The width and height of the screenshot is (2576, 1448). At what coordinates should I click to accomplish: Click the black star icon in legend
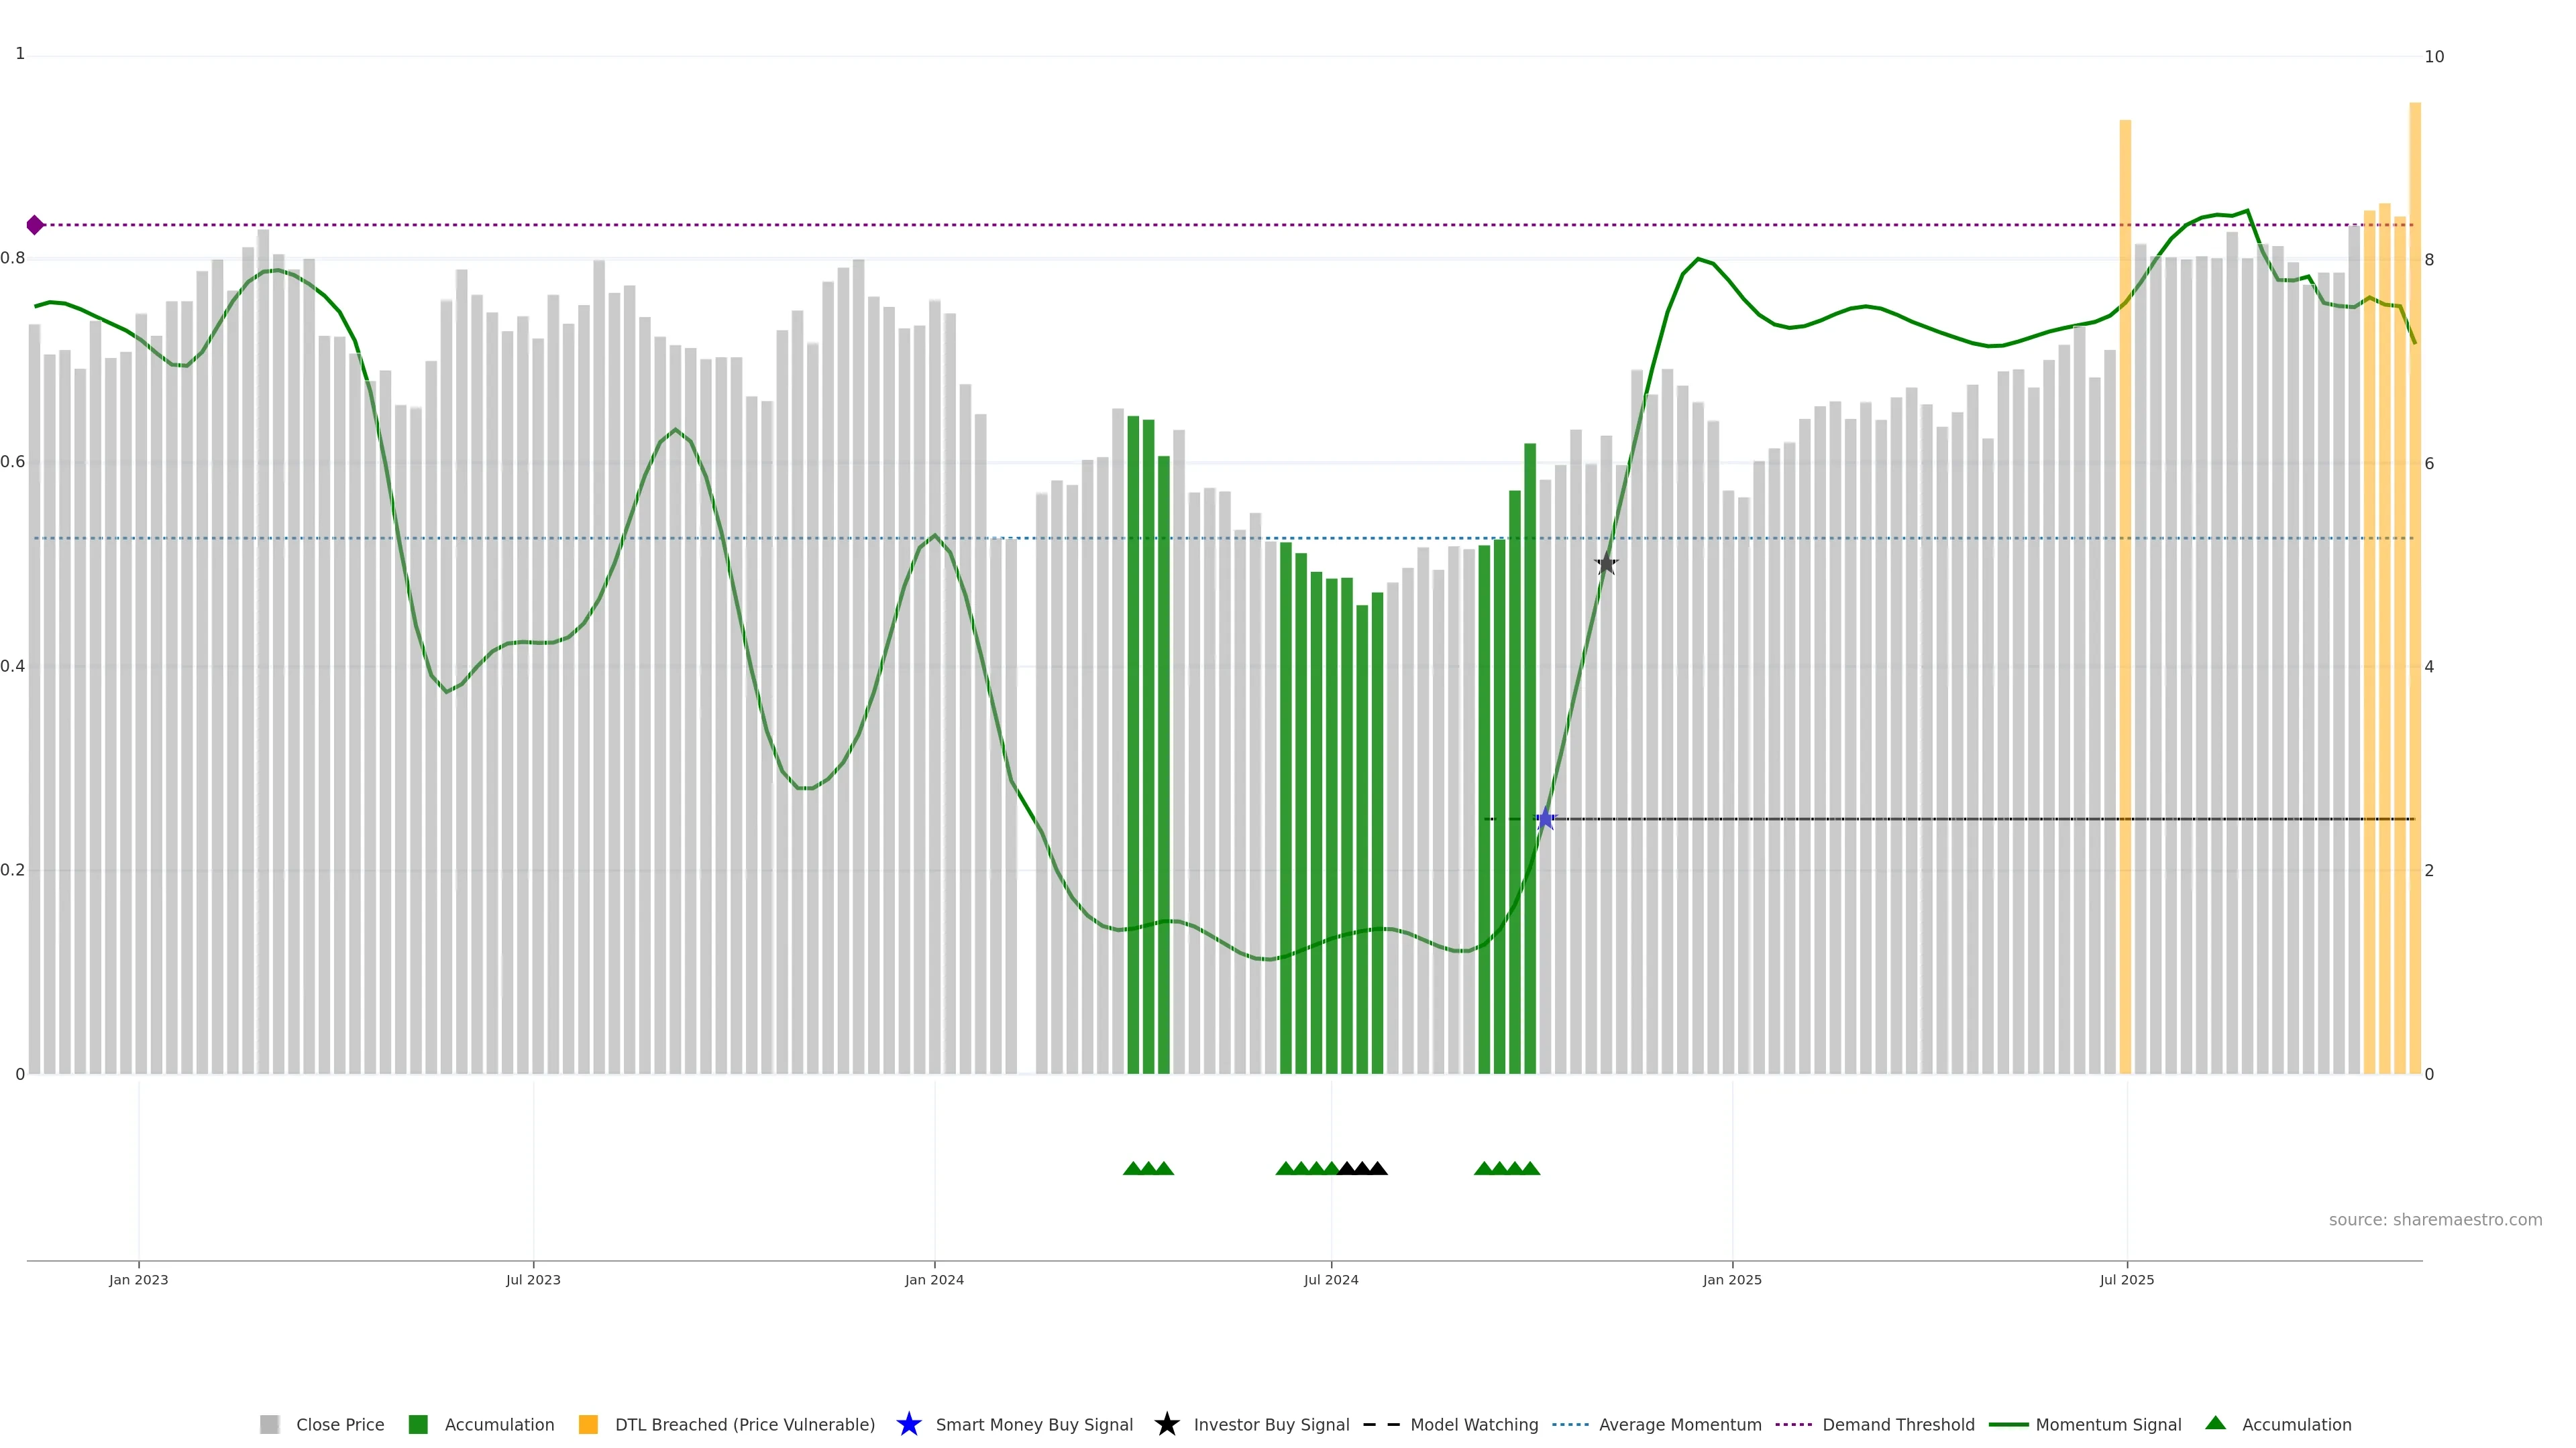click(1166, 1424)
